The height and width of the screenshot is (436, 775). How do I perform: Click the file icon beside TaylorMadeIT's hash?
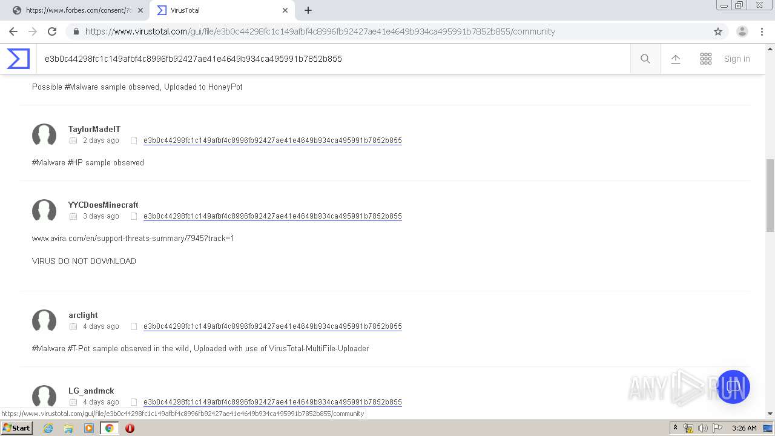point(134,140)
